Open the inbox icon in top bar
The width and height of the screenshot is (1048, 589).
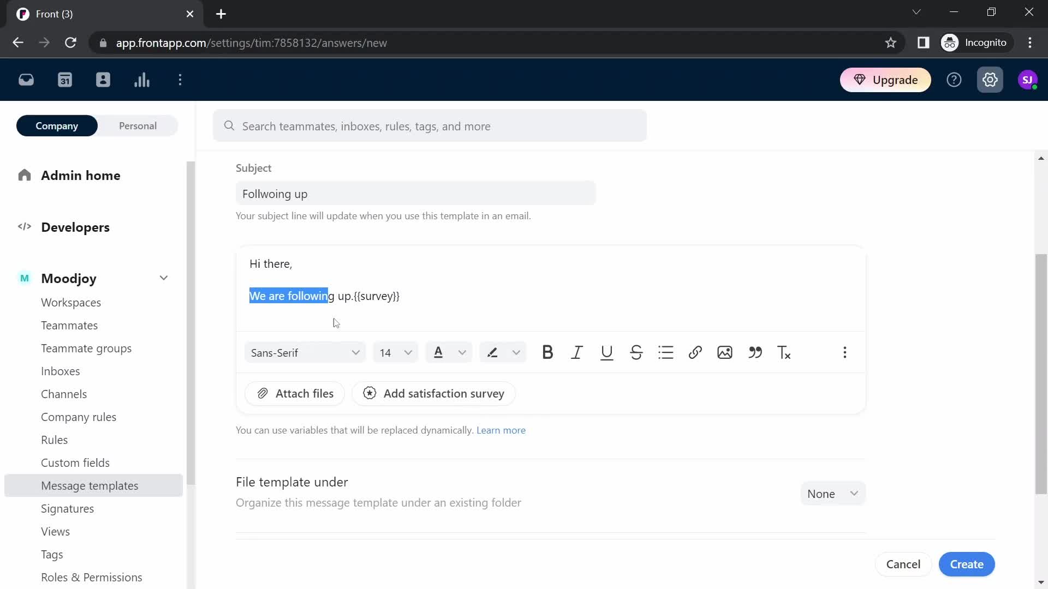[x=26, y=80]
